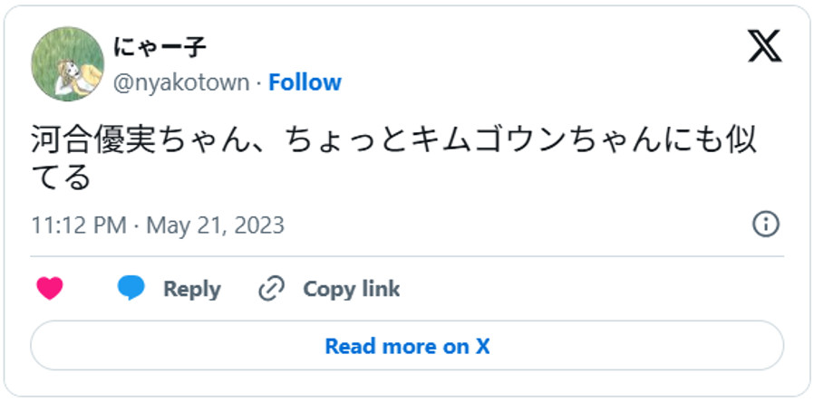Open the にゃー子 profile avatar
Image resolution: width=814 pixels, height=402 pixels.
point(67,63)
